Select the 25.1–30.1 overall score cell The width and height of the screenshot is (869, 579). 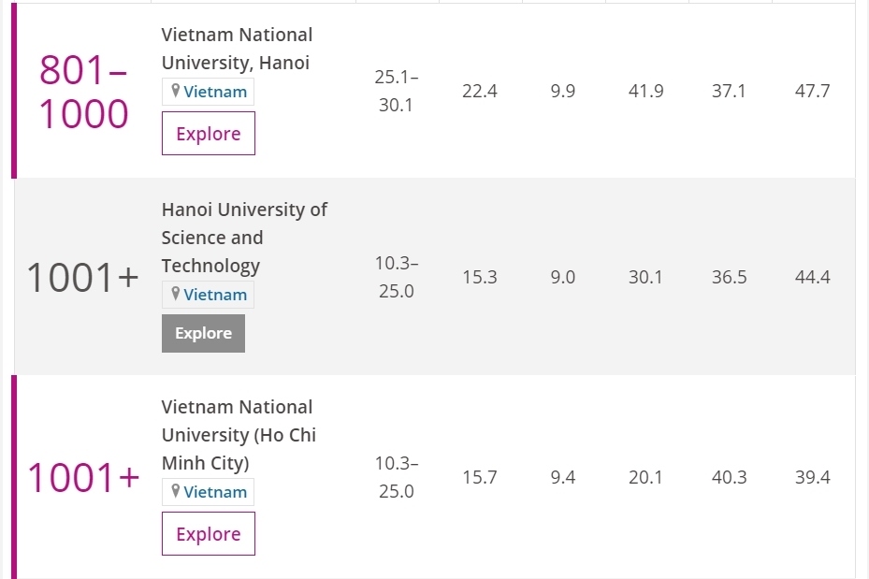click(x=397, y=91)
